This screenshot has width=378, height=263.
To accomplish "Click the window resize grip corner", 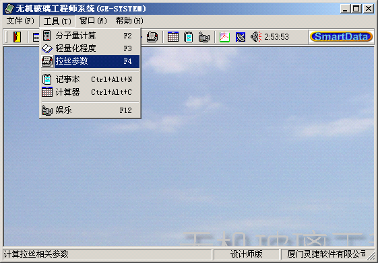I will 371,256.
